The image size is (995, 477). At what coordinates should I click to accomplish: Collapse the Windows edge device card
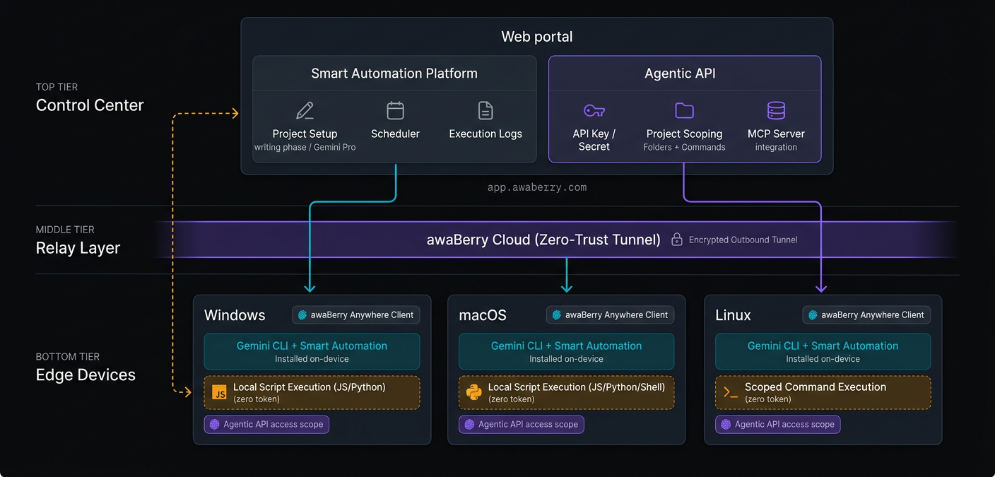click(312, 370)
